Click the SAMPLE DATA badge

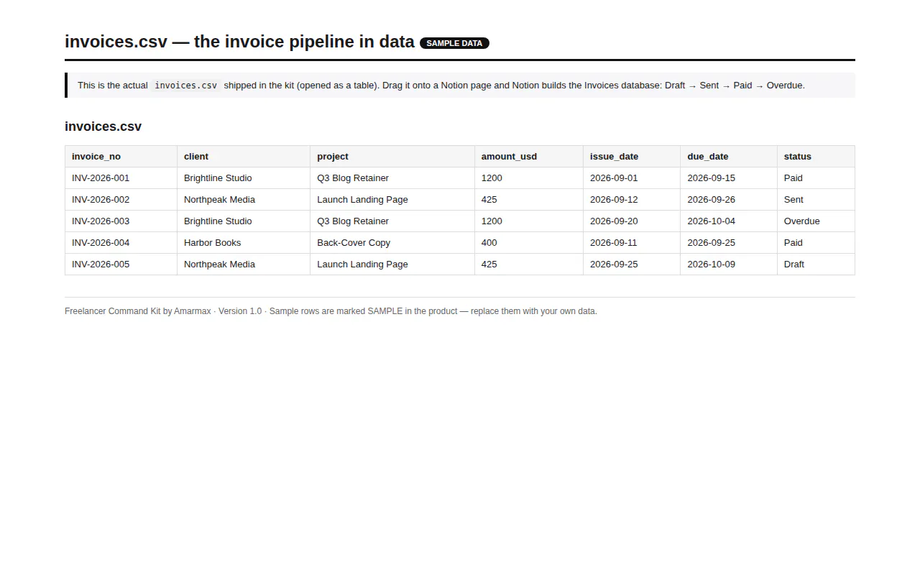[x=454, y=43]
